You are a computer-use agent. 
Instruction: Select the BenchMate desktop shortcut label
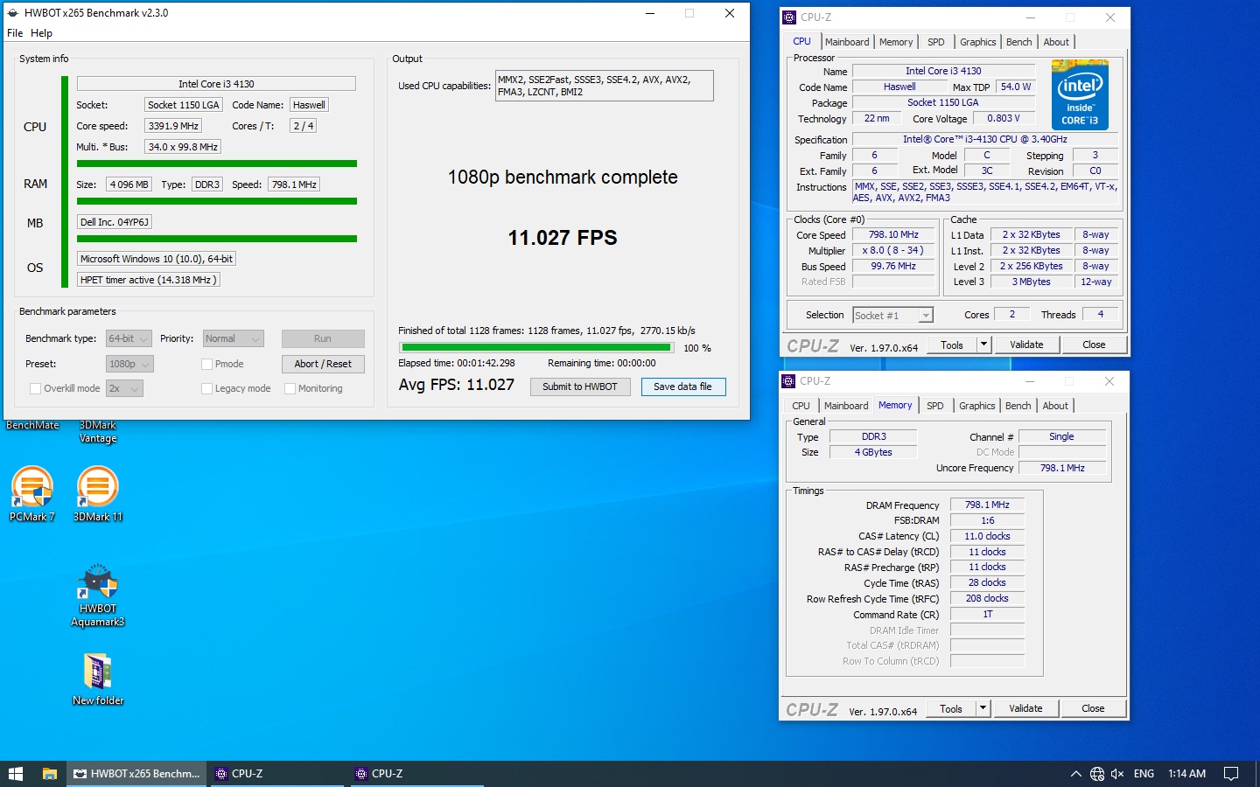click(x=32, y=425)
